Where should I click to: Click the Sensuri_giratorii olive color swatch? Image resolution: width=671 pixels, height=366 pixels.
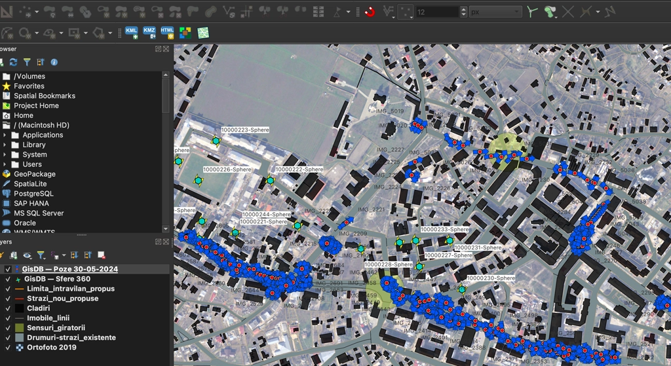[x=19, y=328]
